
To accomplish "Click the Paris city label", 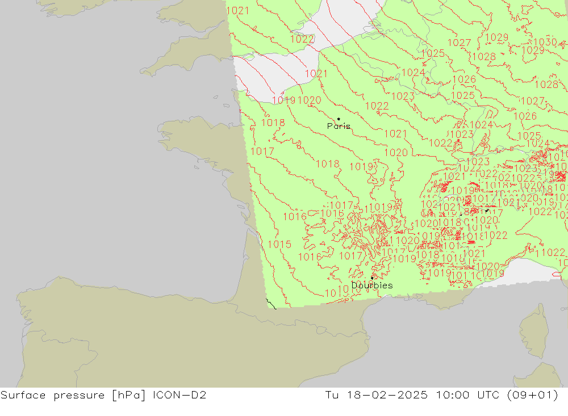I will point(339,126).
